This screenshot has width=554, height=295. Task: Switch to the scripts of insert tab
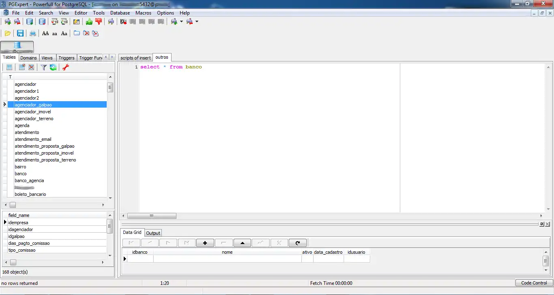click(x=136, y=58)
